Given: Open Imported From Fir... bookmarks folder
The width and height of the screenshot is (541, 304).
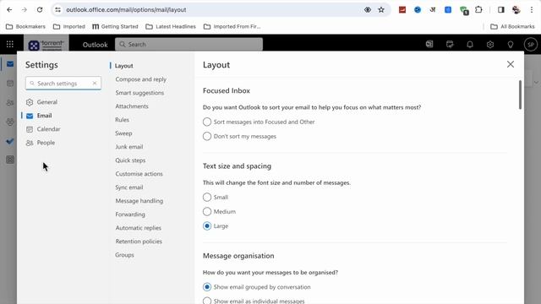Looking at the screenshot, I should [232, 26].
